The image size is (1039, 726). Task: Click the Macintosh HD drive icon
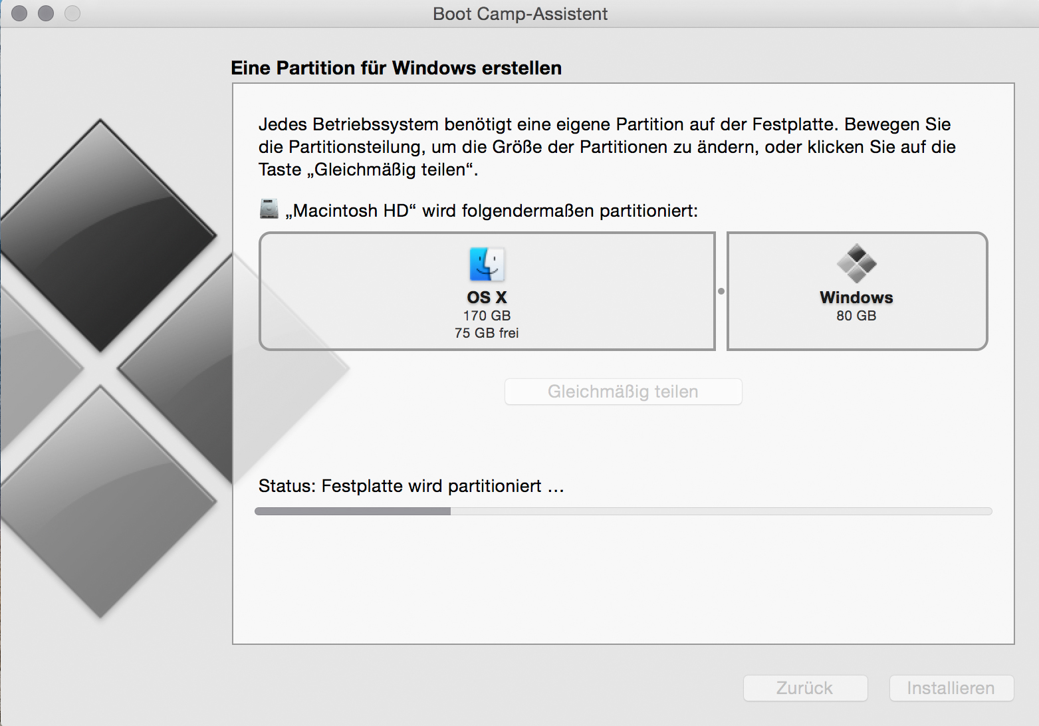pos(269,209)
